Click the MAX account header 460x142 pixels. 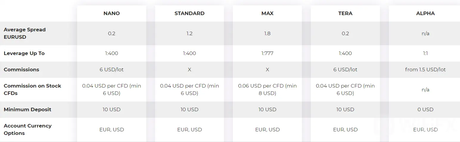[x=267, y=13]
